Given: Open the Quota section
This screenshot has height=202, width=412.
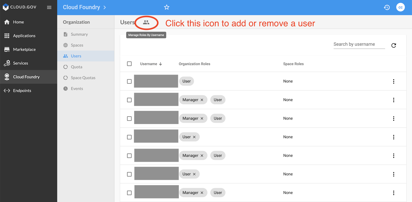Looking at the screenshot, I should 86,67.
